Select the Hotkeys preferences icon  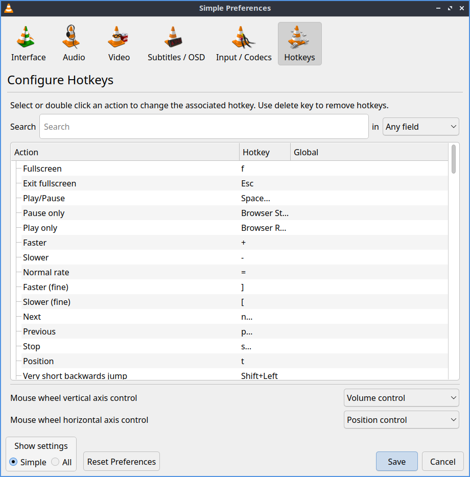[299, 38]
